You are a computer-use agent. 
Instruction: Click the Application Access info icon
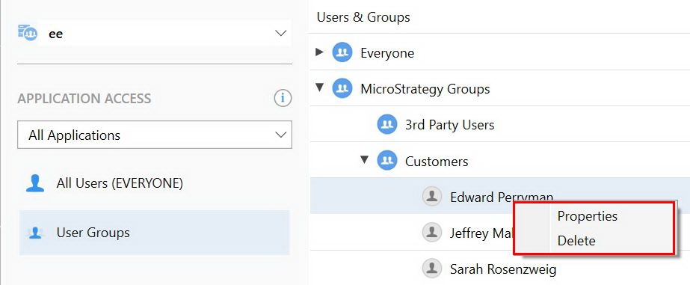[283, 98]
